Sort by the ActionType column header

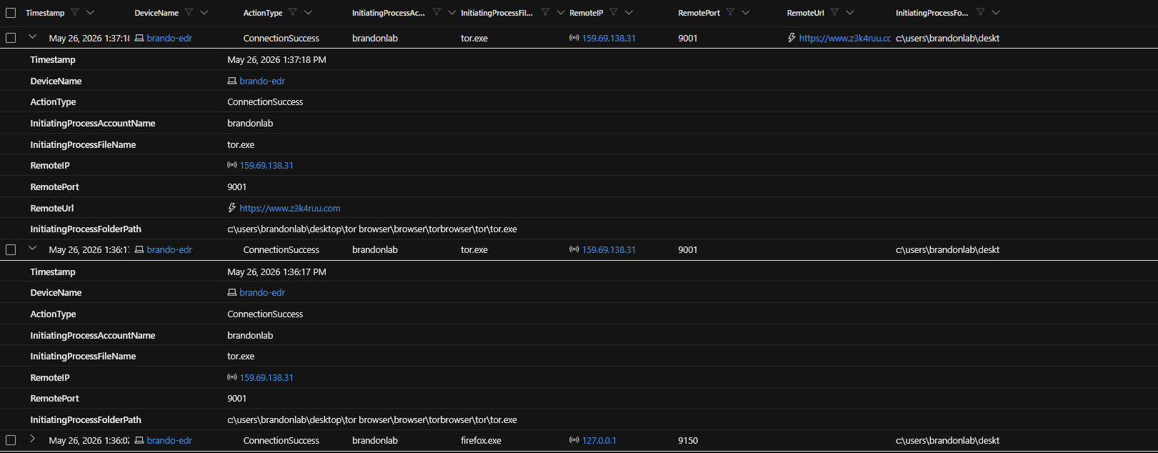tap(263, 13)
